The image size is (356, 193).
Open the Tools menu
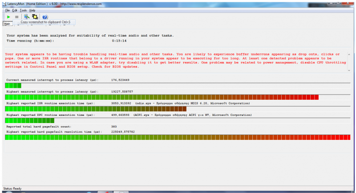point(23,10)
